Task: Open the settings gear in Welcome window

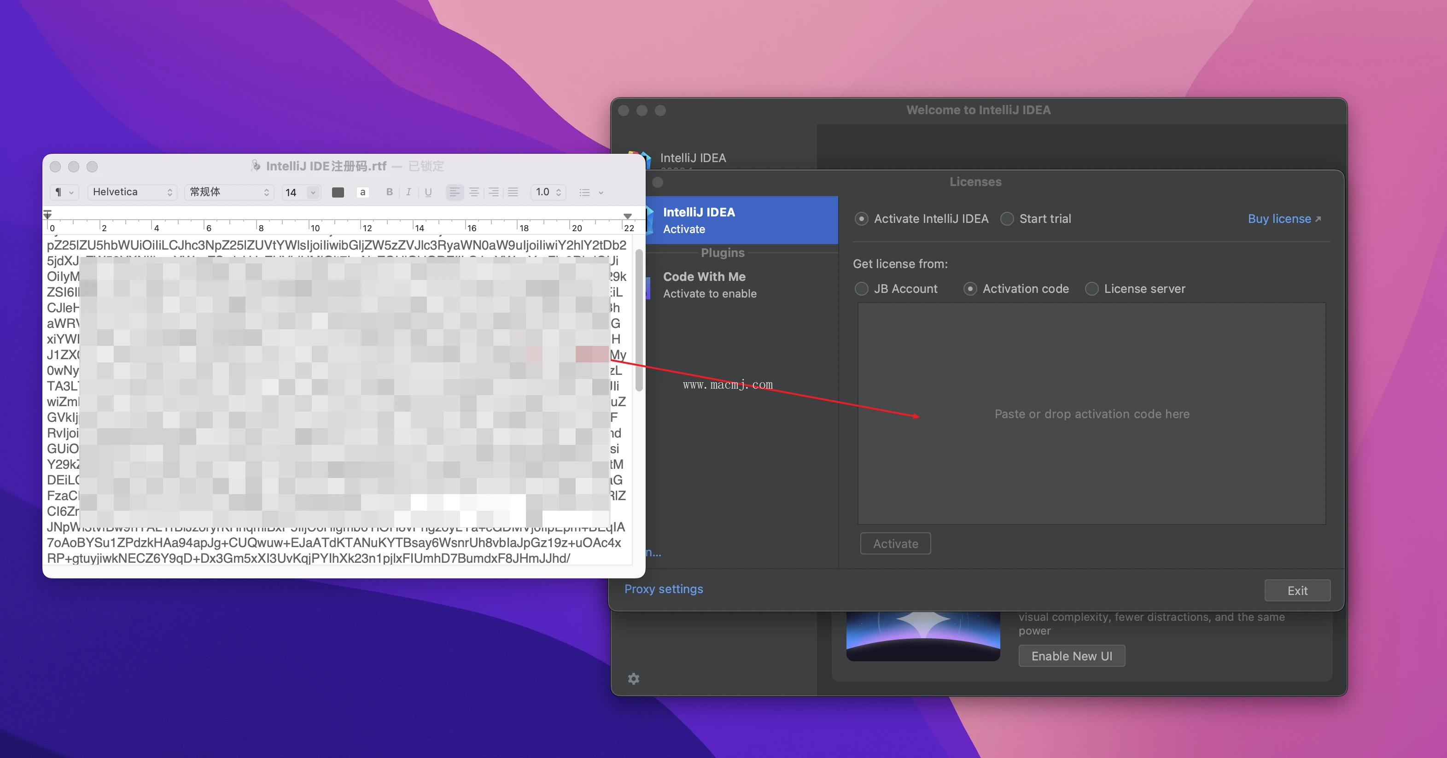Action: pos(634,679)
